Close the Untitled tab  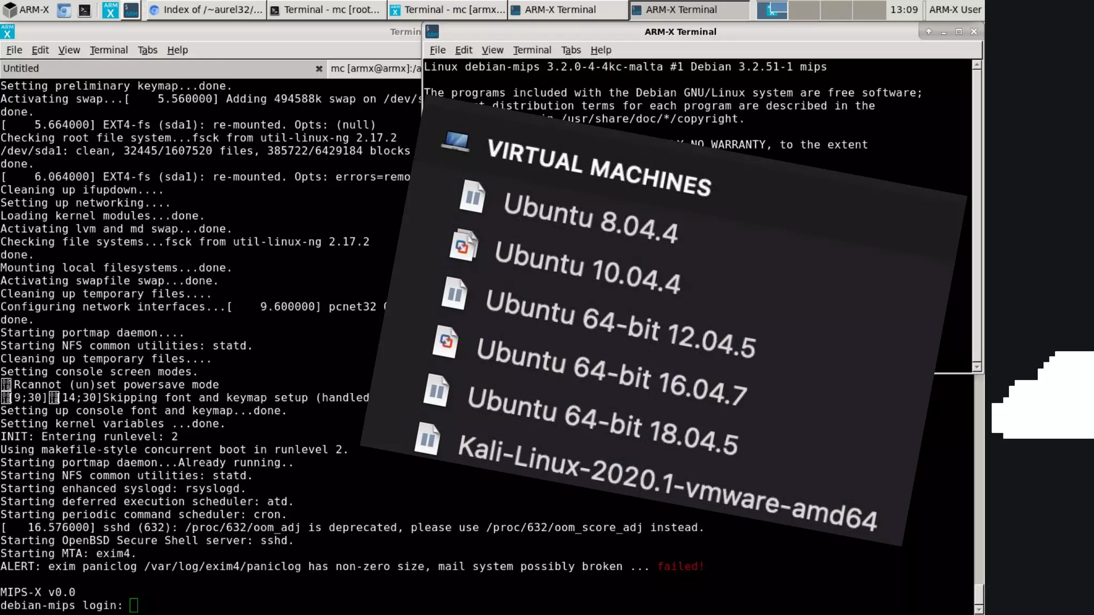point(319,68)
